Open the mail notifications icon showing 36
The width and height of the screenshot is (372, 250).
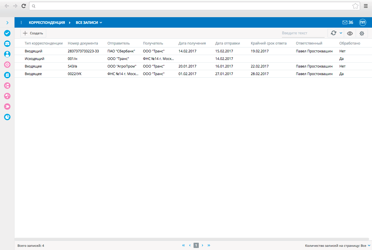coord(348,22)
